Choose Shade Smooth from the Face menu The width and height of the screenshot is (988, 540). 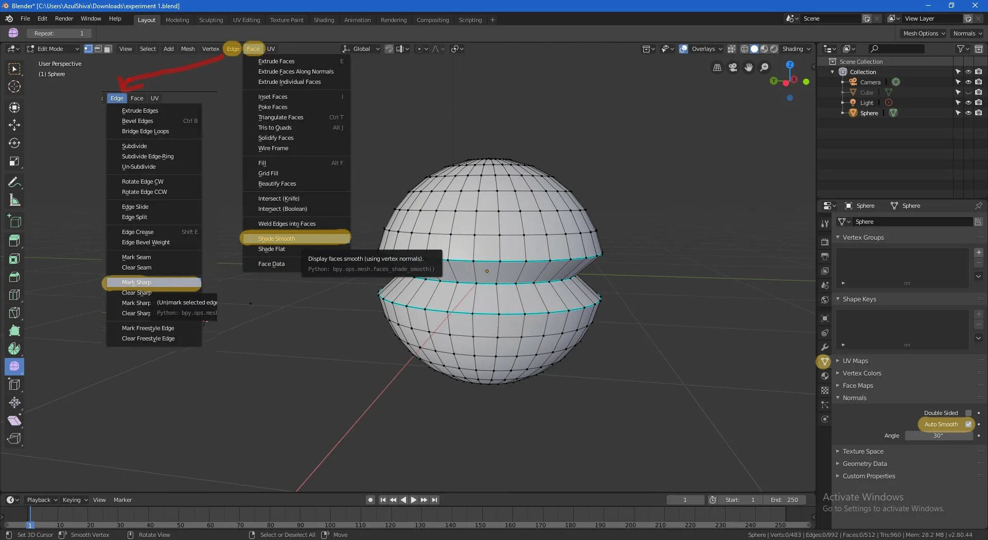296,238
